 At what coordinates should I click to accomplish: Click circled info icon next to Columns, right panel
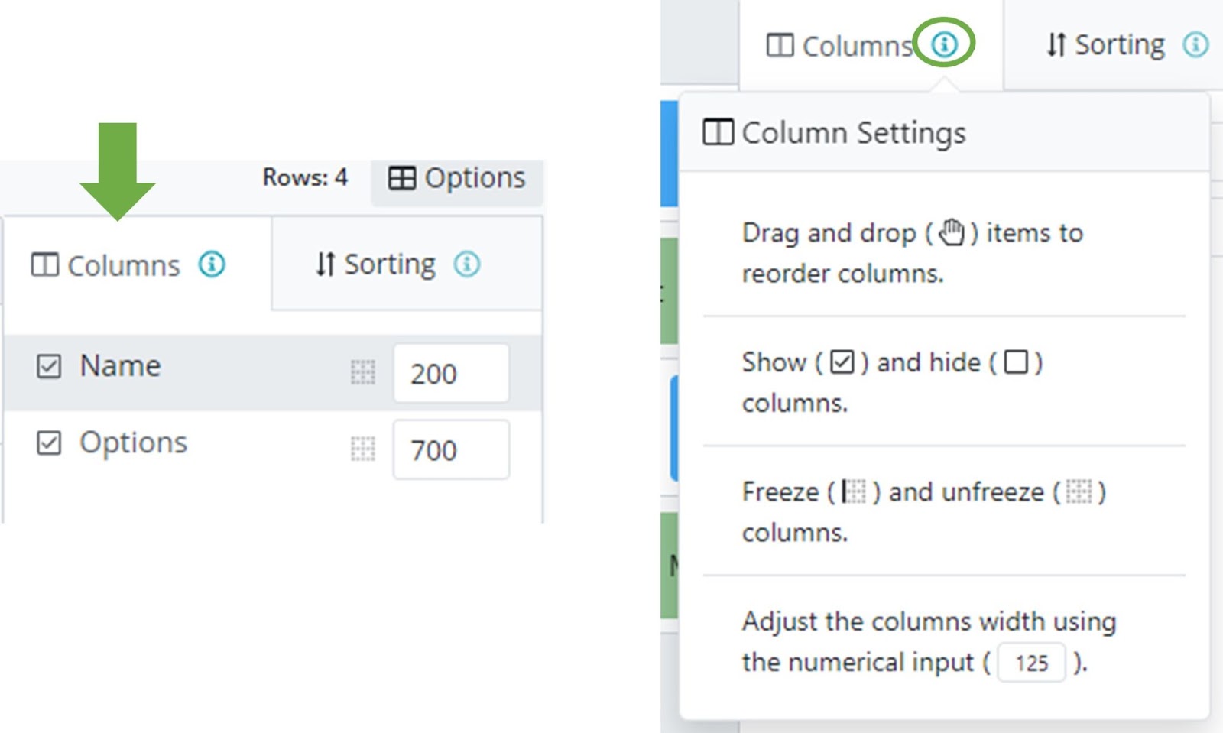tap(945, 44)
